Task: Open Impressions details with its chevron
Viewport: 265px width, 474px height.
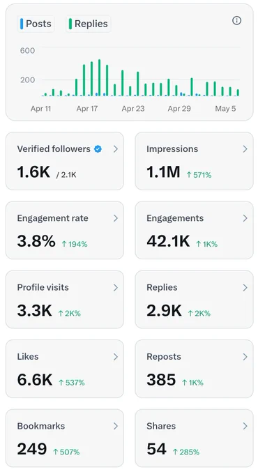Action: click(x=245, y=149)
